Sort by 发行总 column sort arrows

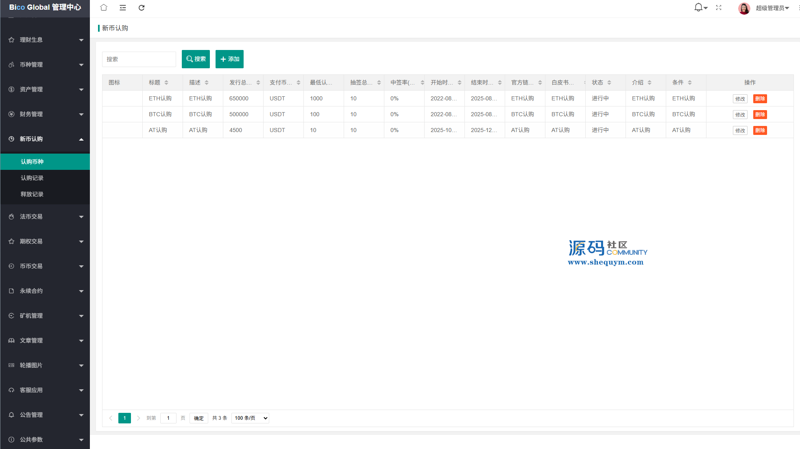tap(258, 82)
